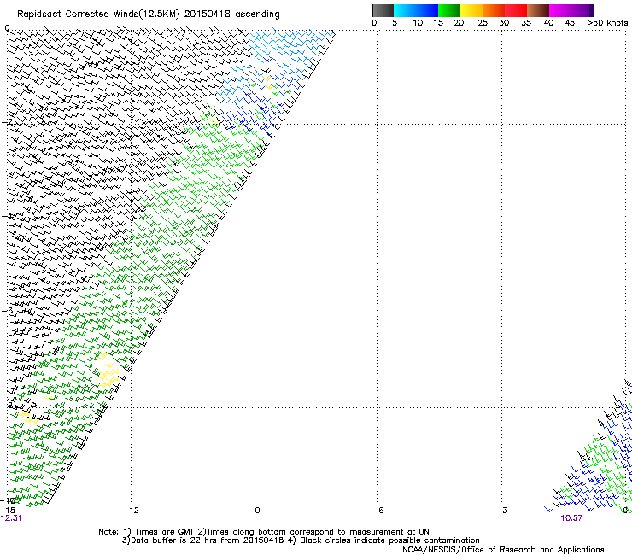Click the purple '10:57' time stamp

click(x=571, y=518)
